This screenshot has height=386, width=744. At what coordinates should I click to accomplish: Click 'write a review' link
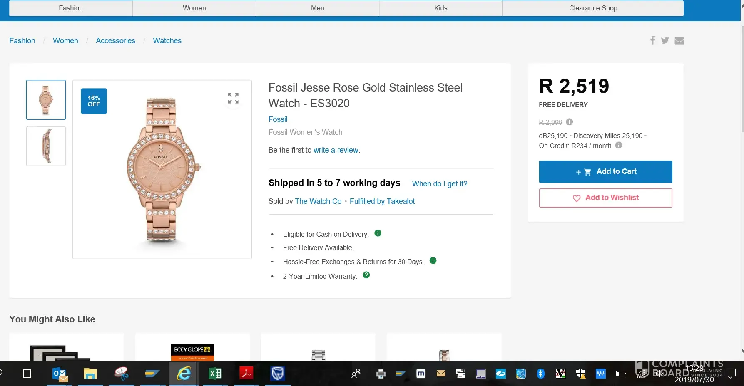tap(336, 150)
